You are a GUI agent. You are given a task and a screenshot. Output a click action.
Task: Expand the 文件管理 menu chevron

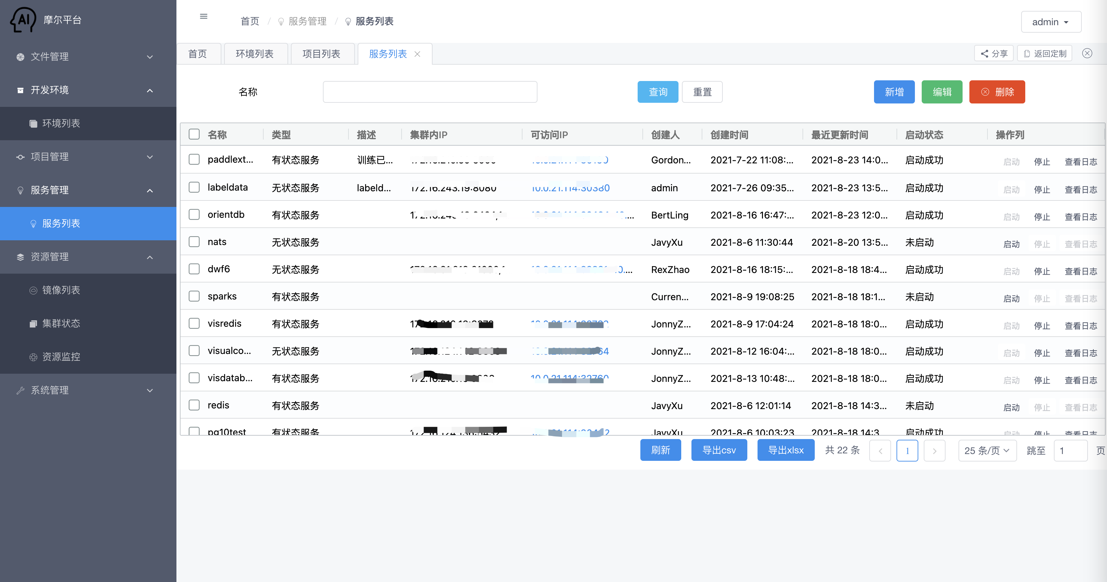click(150, 57)
